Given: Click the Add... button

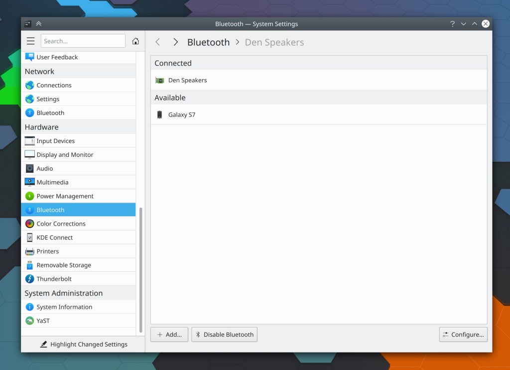Looking at the screenshot, I should click(169, 335).
